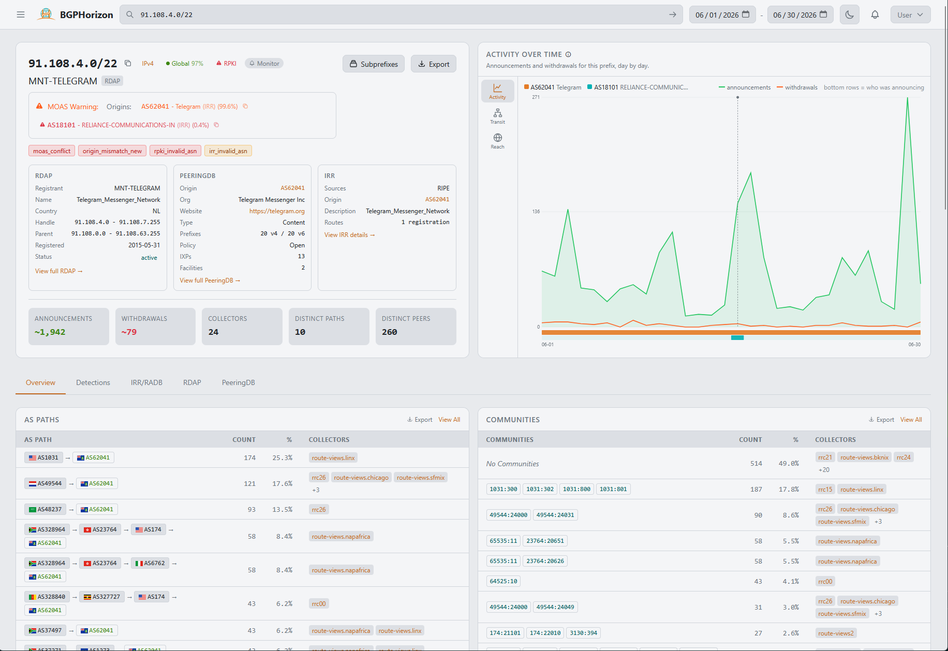
Task: Export prefix data
Action: tap(434, 64)
